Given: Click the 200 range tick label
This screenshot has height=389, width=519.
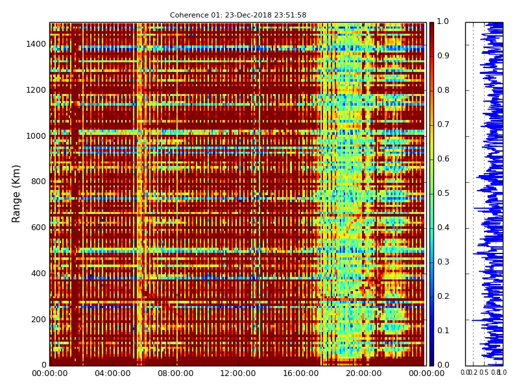Looking at the screenshot, I should 38,320.
